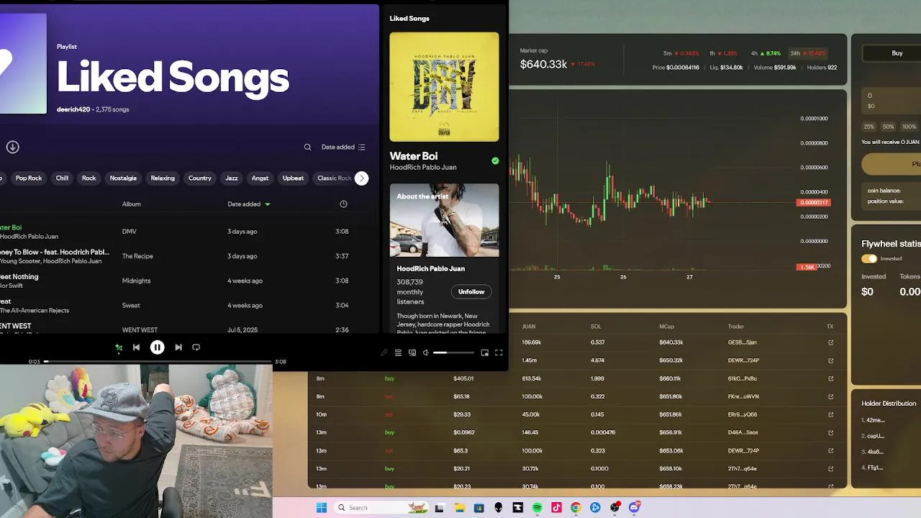Open TX link for trader D46A...Saos
The height and width of the screenshot is (518, 921).
click(x=830, y=432)
